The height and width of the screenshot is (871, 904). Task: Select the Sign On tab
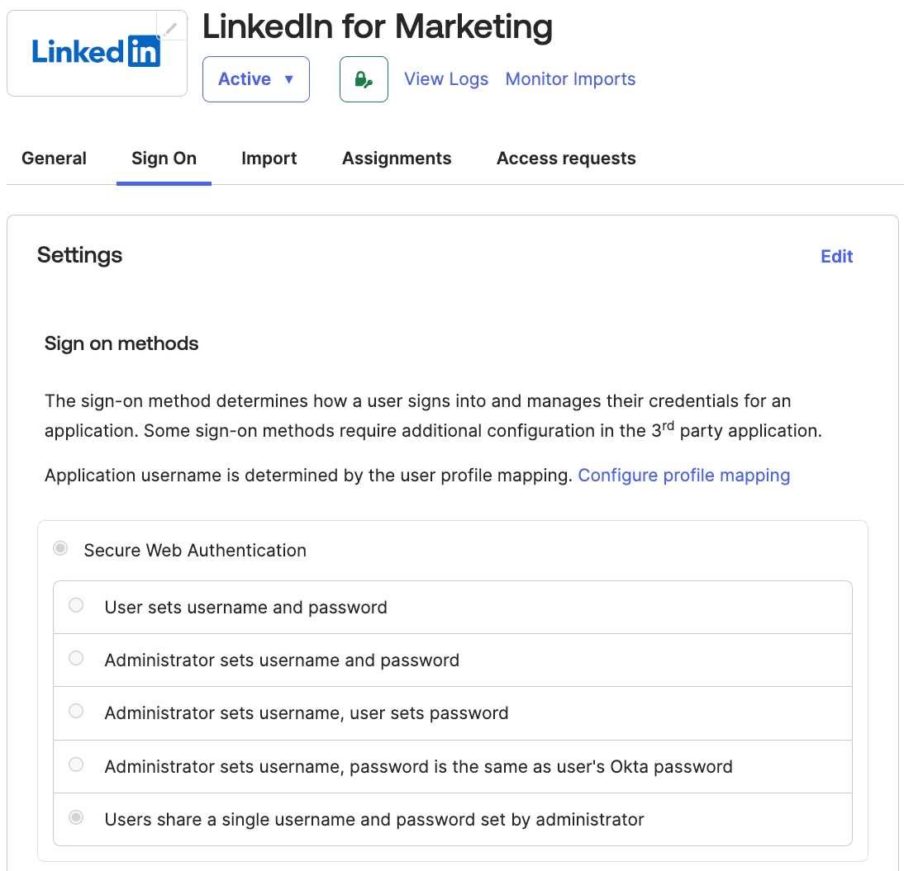tap(163, 158)
